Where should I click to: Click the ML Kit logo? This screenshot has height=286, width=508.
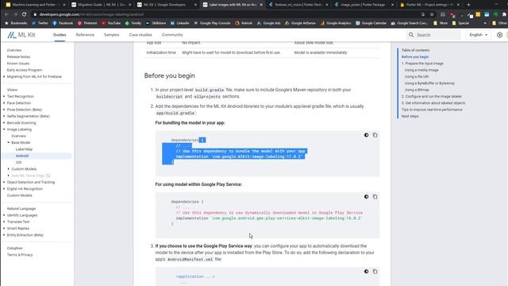coord(21,35)
